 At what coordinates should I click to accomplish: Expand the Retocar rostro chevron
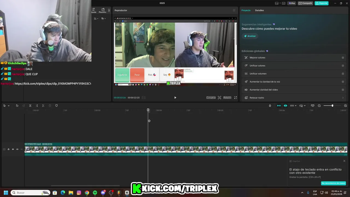point(343,98)
